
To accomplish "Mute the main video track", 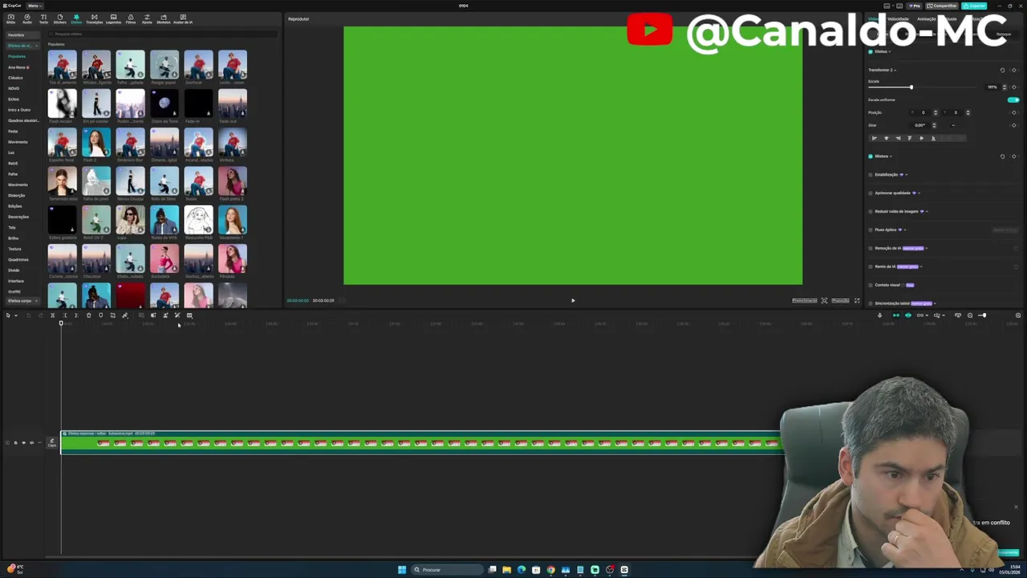I will click(x=31, y=442).
